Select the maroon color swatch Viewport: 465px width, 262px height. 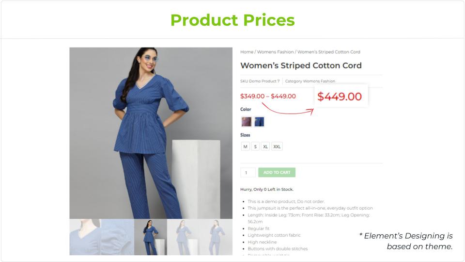(x=247, y=122)
